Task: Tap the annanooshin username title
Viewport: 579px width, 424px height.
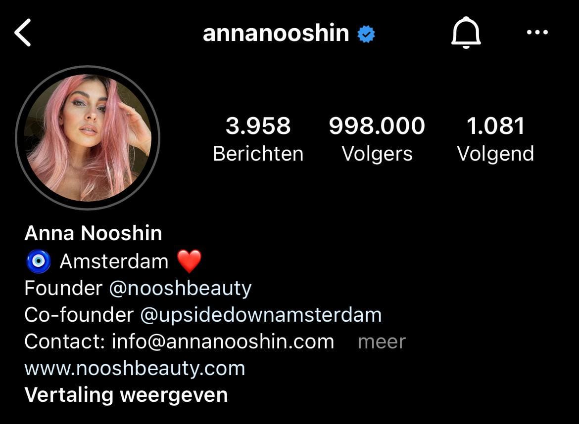Action: [x=276, y=33]
